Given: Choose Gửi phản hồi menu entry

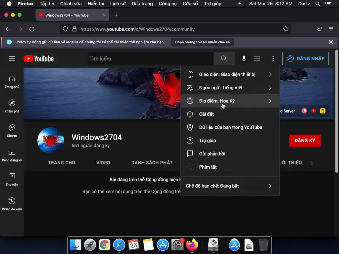Looking at the screenshot, I should click(x=230, y=154).
